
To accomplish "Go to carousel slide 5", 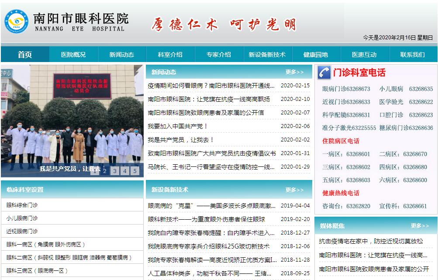I will (135, 171).
